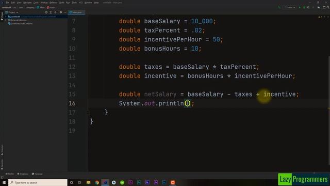Click locate/select opened file icon
330x186 pixels.
[x=46, y=12]
